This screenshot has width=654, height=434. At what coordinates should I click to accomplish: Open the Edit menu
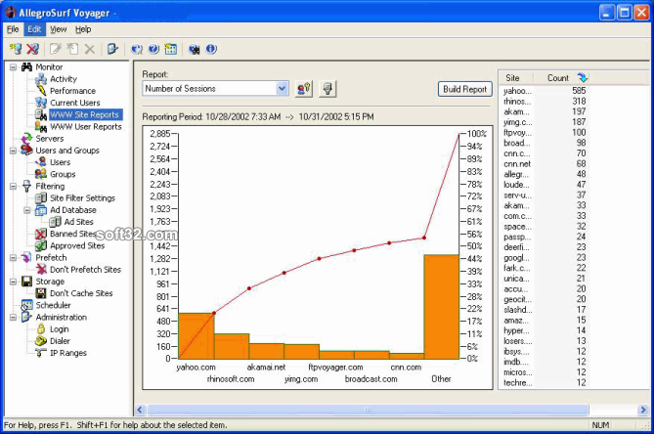click(34, 29)
